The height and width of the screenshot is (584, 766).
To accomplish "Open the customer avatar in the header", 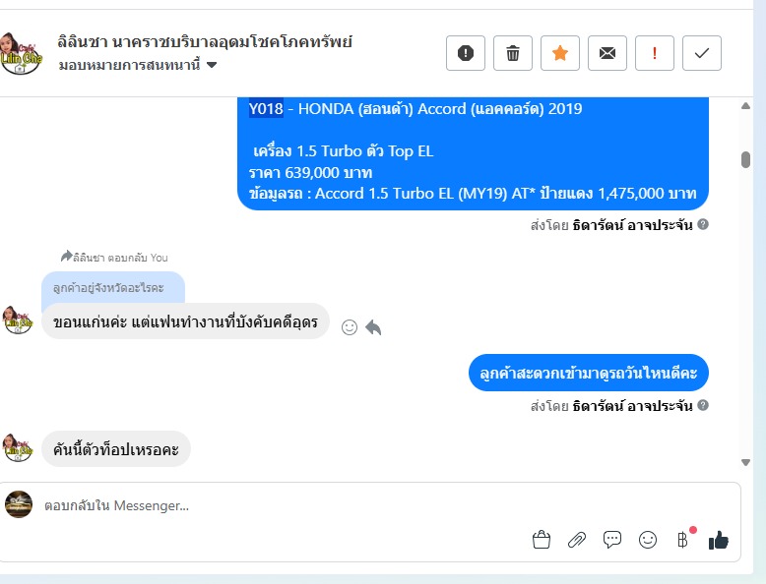I will click(x=21, y=53).
